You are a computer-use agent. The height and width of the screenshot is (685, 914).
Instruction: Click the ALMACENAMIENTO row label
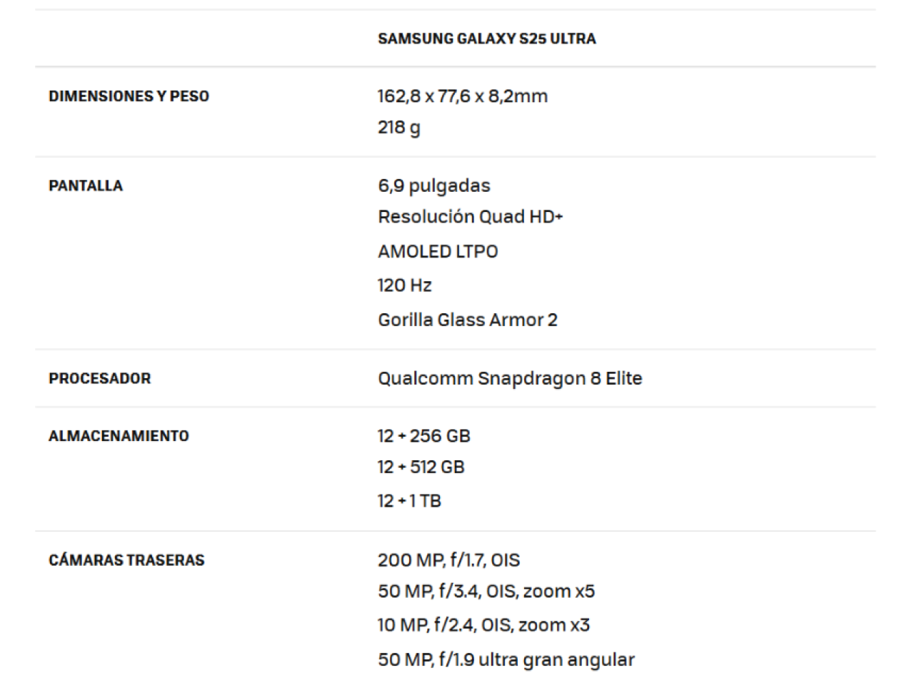119,436
